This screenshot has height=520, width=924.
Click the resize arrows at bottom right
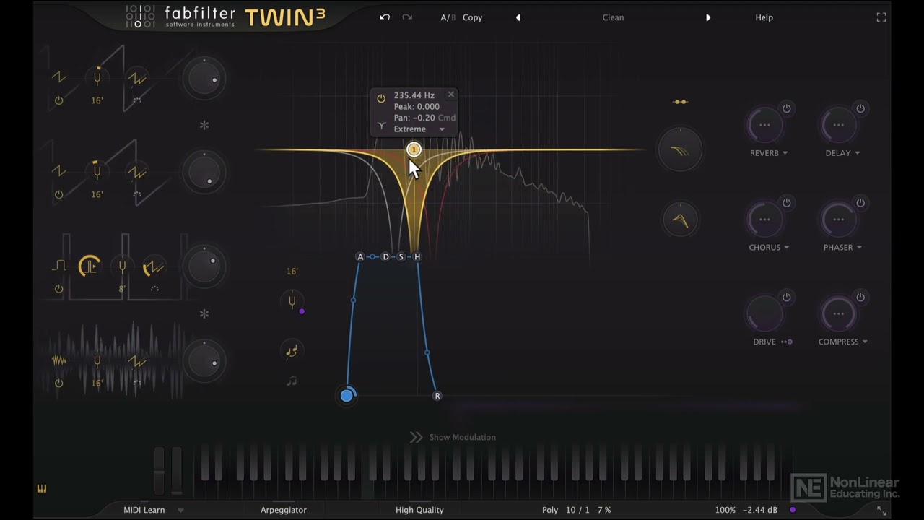[881, 510]
